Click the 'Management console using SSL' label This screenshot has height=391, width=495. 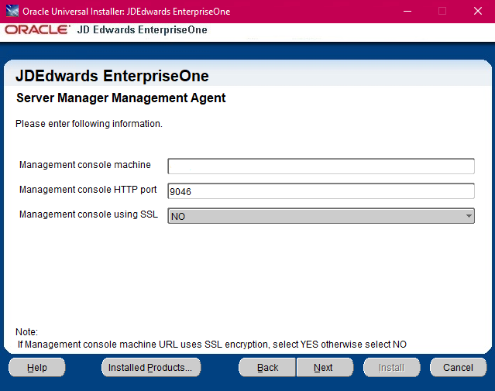pyautogui.click(x=88, y=214)
